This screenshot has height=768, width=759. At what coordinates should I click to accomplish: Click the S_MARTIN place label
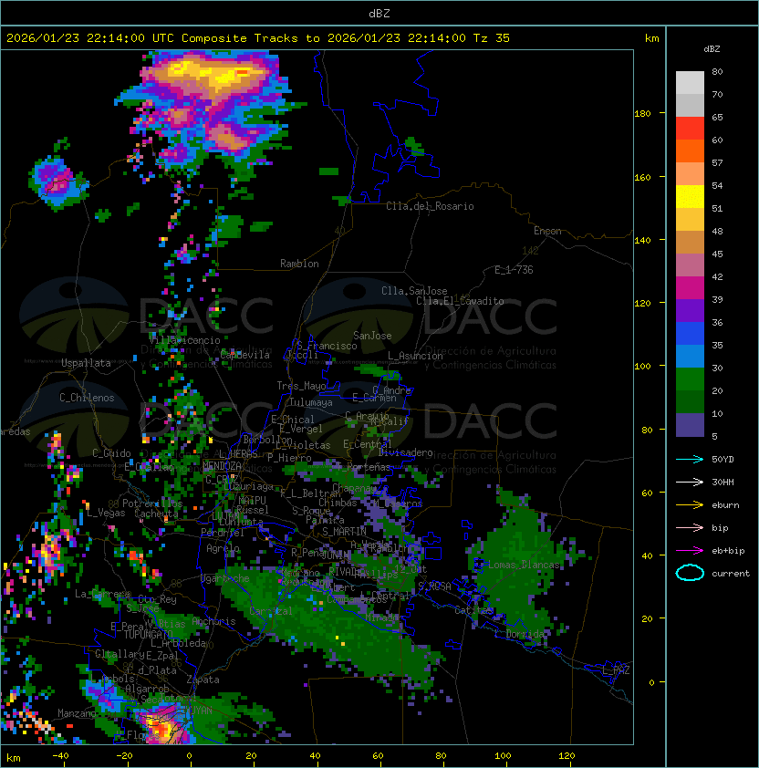pyautogui.click(x=344, y=532)
